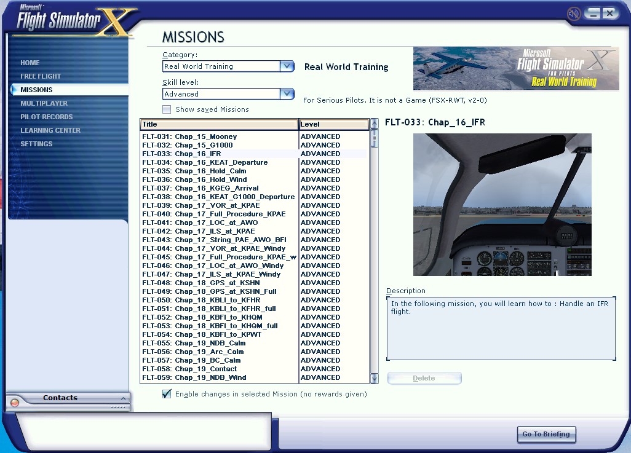Select mission FLT-037: Chap_16_KGEG_Arrival

[254, 188]
